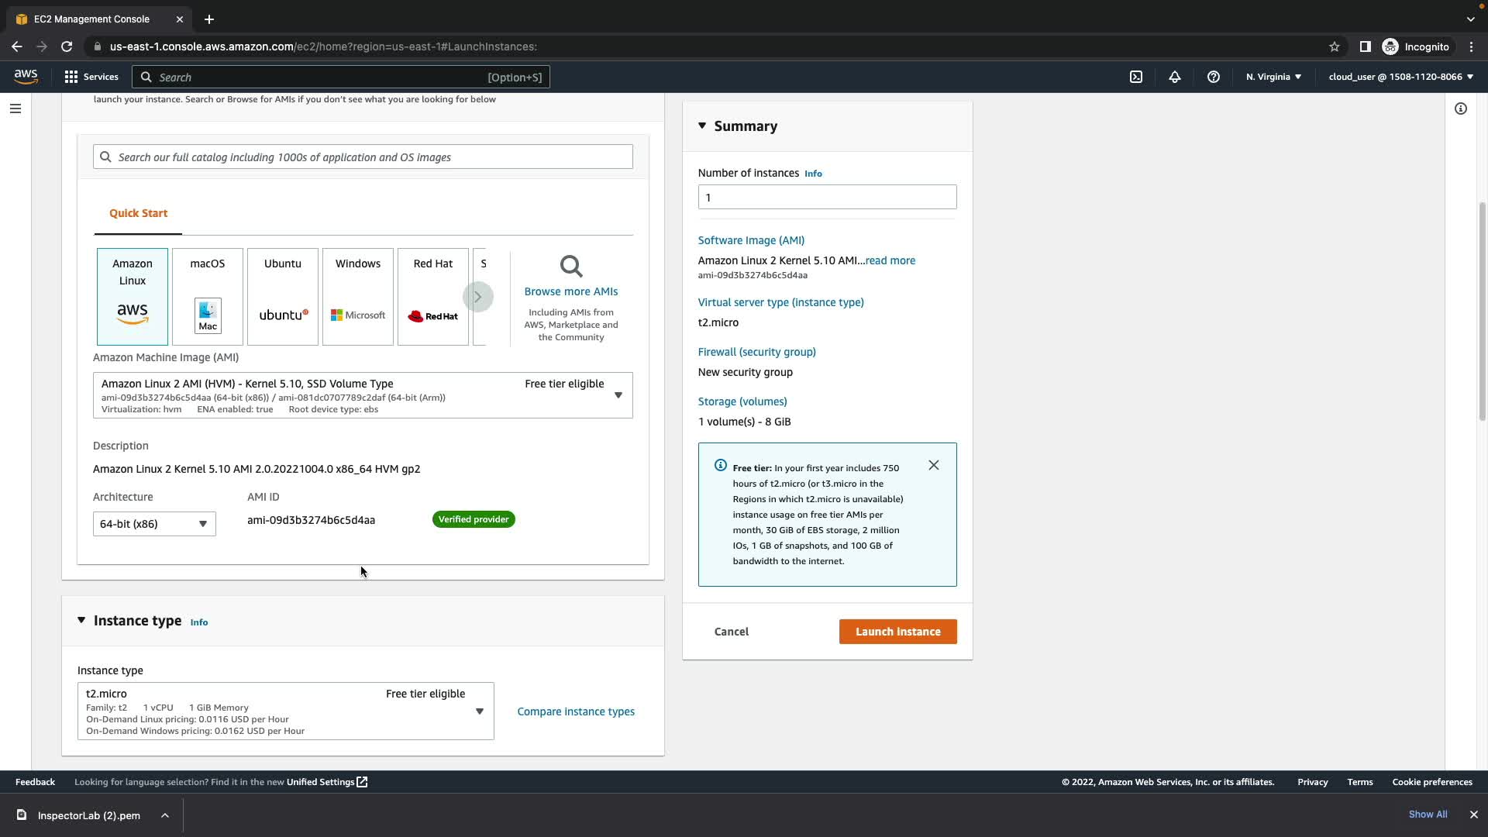The height and width of the screenshot is (837, 1488).
Task: Open the Architecture 64-bit (x86) dropdown
Action: [154, 524]
